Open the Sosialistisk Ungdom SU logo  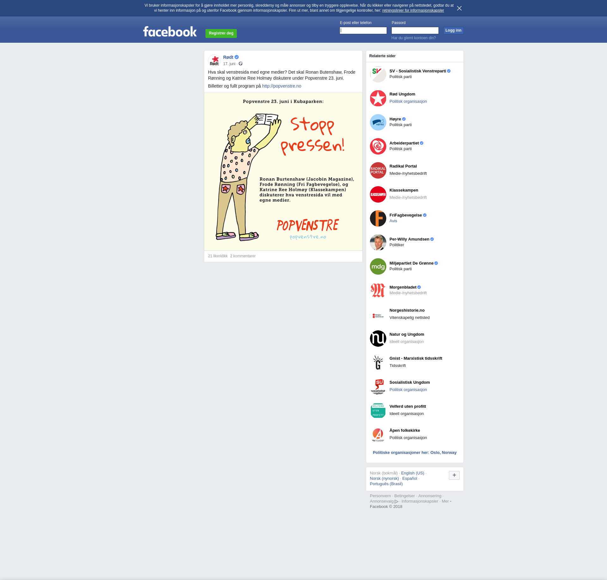point(378,387)
